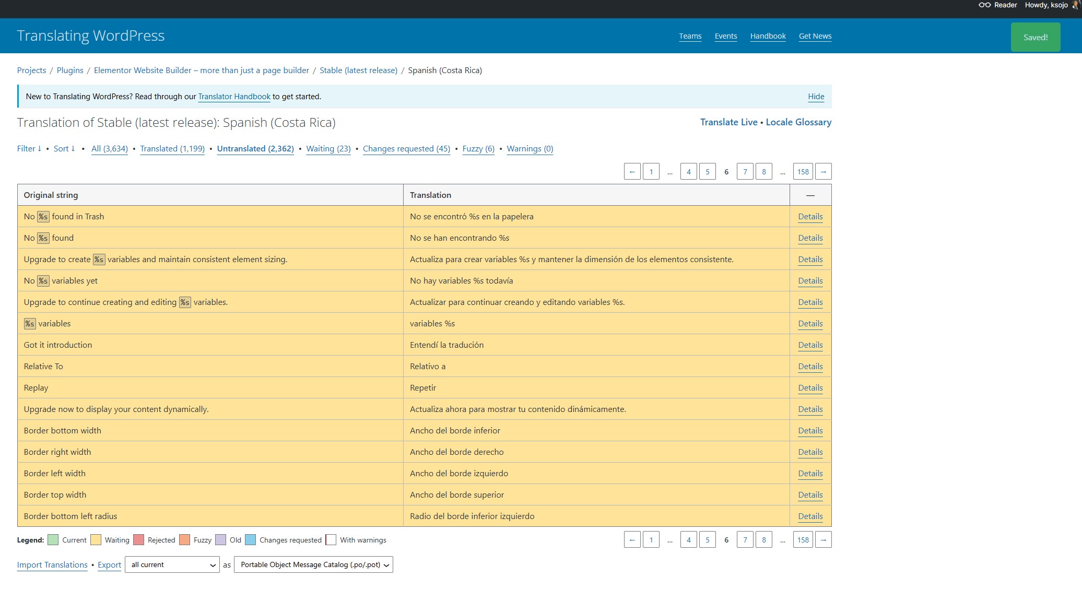
Task: Show Changes requested (45) strings
Action: 406,149
